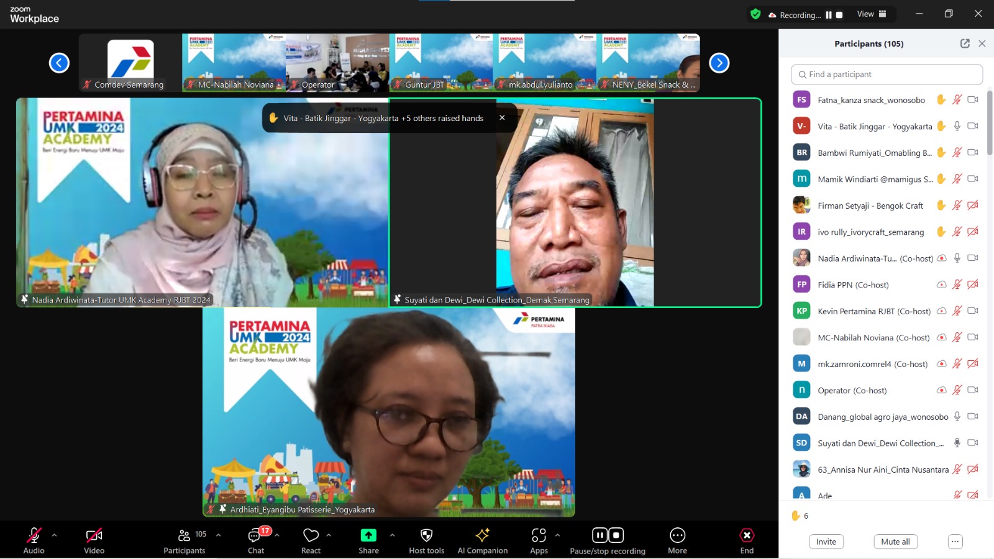Image resolution: width=994 pixels, height=559 pixels.
Task: Unmute Kevin Pertamina RJBT's microphone
Action: point(957,311)
